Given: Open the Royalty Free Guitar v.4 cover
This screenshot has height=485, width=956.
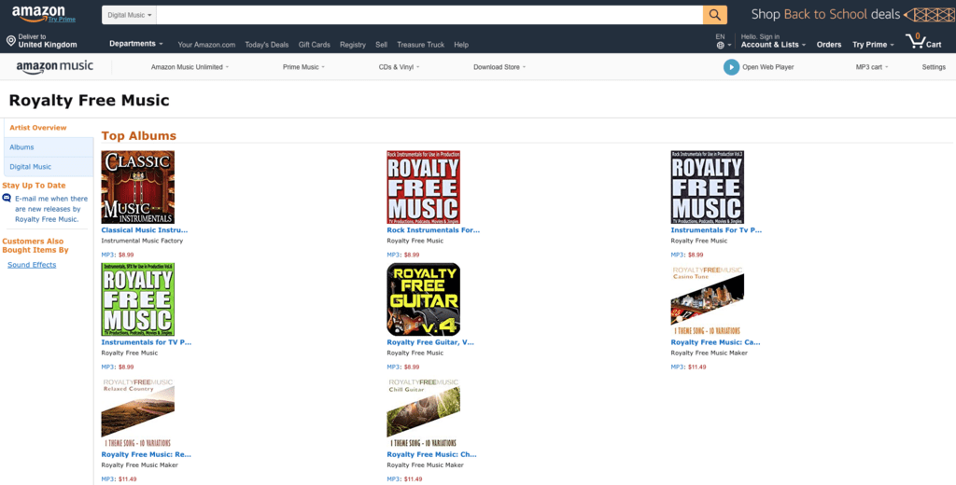Looking at the screenshot, I should click(423, 299).
